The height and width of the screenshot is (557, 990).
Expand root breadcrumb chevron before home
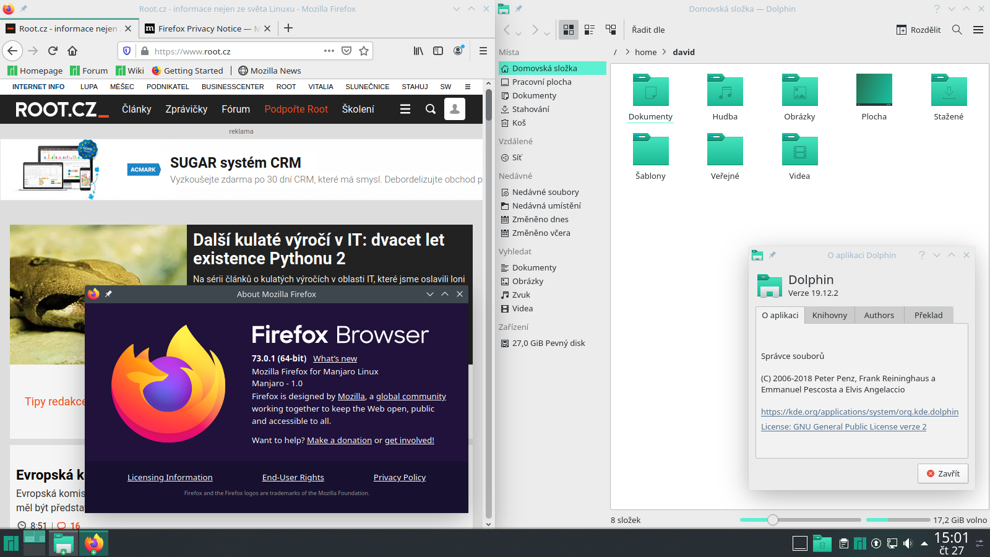pos(627,52)
